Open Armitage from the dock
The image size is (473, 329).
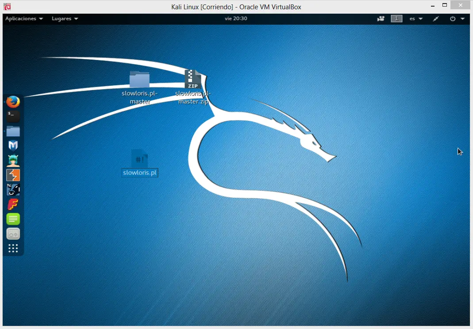pyautogui.click(x=13, y=160)
